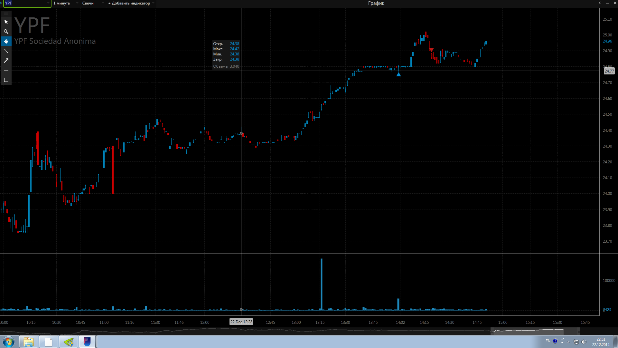618x348 pixels.
Task: Click the 22 Dec 12:28 crosshair time label
Action: tap(241, 322)
